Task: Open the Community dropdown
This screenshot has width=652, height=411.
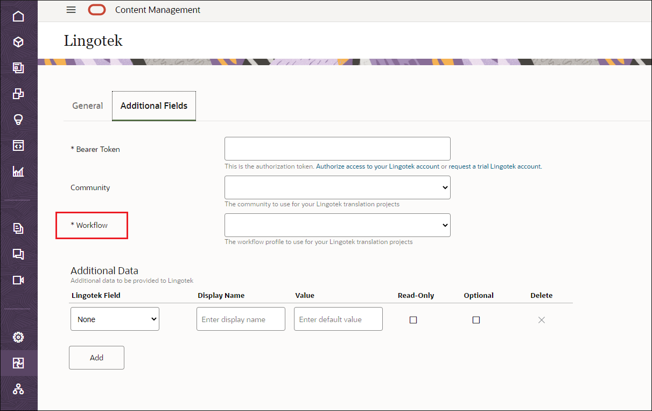Action: [x=338, y=187]
